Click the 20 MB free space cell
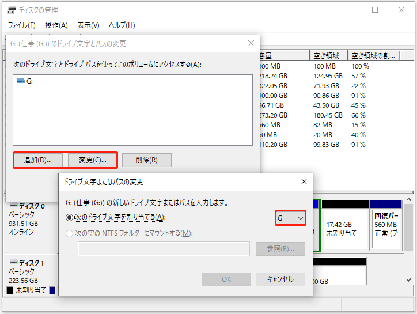The height and width of the screenshot is (314, 417). [x=323, y=135]
